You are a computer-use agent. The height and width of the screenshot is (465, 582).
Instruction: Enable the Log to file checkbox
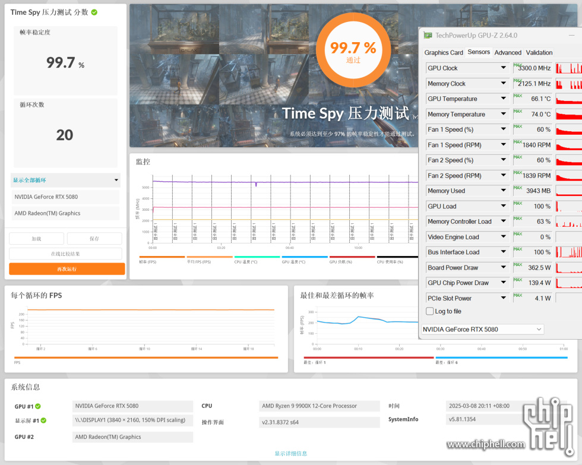[430, 311]
